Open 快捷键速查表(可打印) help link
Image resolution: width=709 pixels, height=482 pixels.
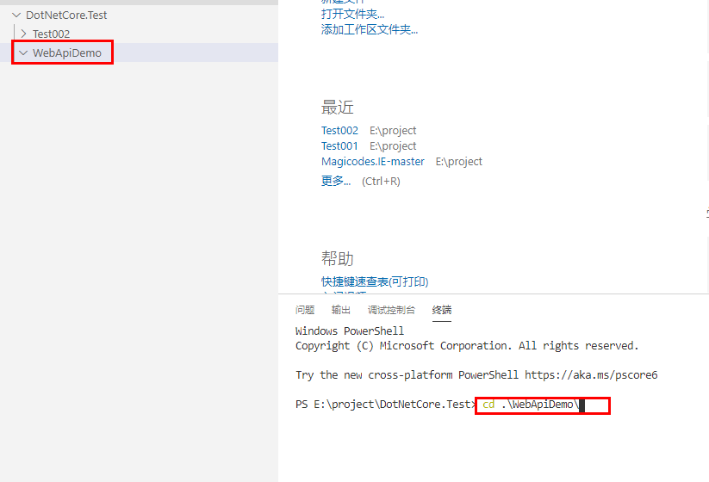[x=375, y=281]
